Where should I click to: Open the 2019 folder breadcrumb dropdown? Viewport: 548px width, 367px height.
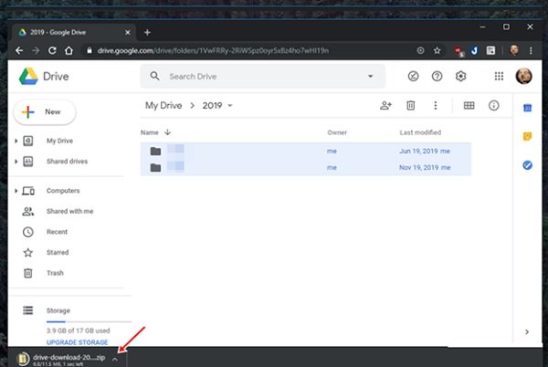pos(230,106)
